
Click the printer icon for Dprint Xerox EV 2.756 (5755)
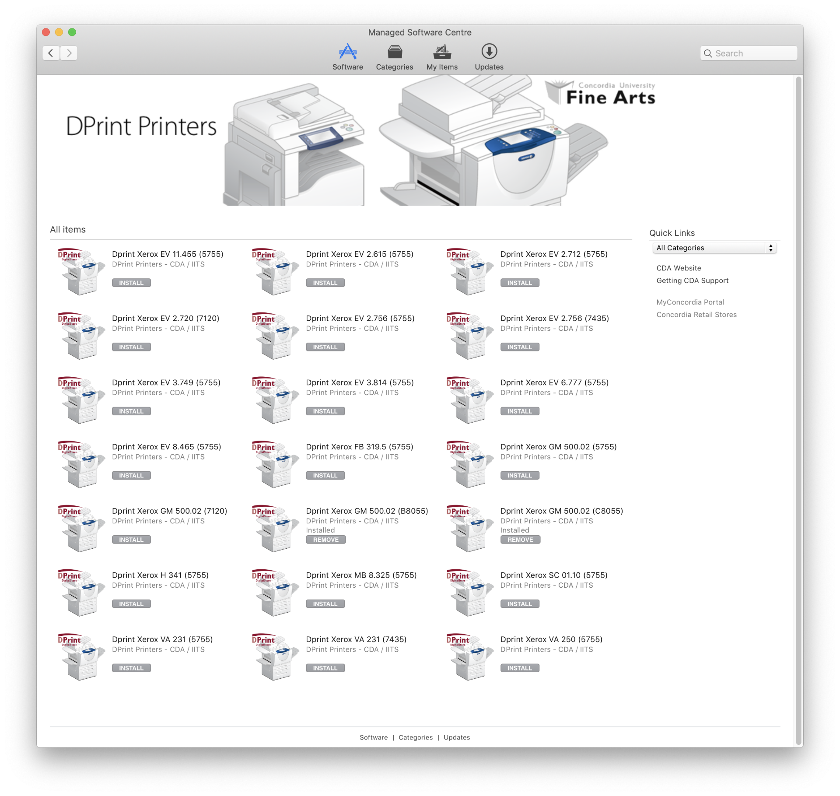275,336
